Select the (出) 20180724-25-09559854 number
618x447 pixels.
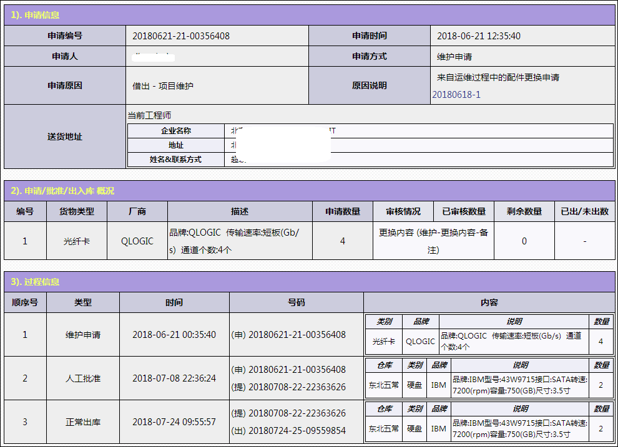[288, 430]
